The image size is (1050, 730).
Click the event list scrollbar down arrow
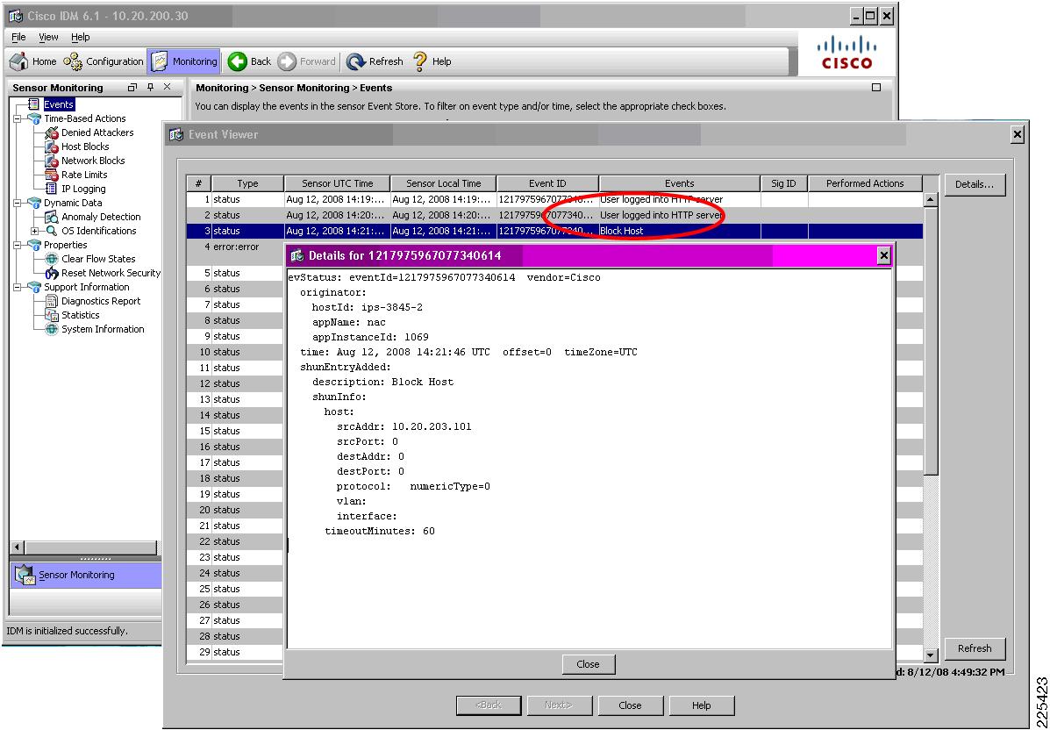(x=930, y=655)
